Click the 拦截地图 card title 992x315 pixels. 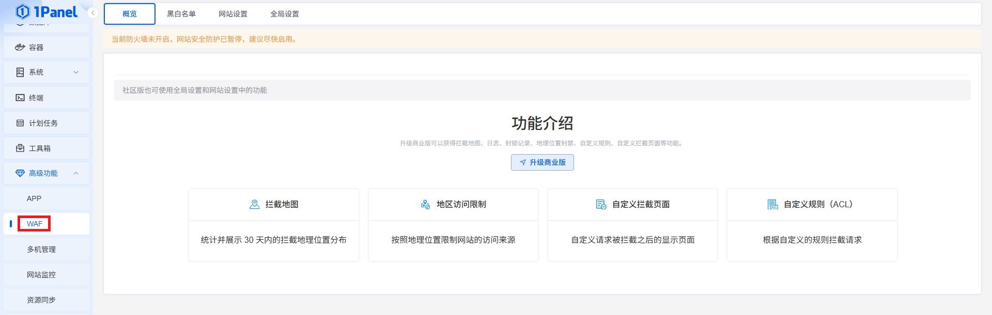click(x=282, y=204)
